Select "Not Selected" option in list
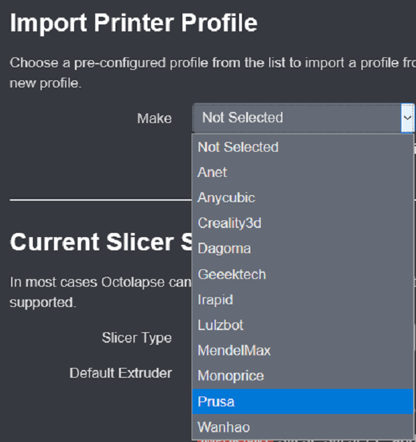Image resolution: width=416 pixels, height=442 pixels. point(303,147)
